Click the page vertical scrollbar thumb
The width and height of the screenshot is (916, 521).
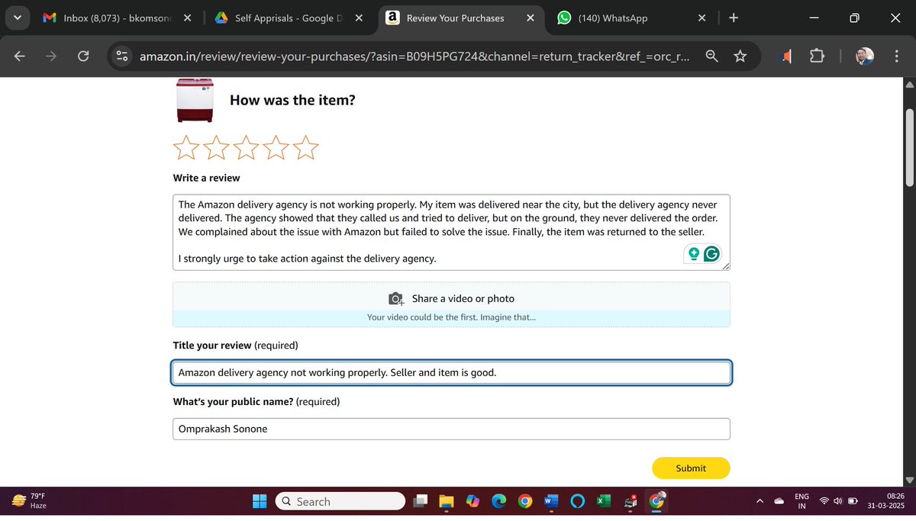tap(909, 147)
